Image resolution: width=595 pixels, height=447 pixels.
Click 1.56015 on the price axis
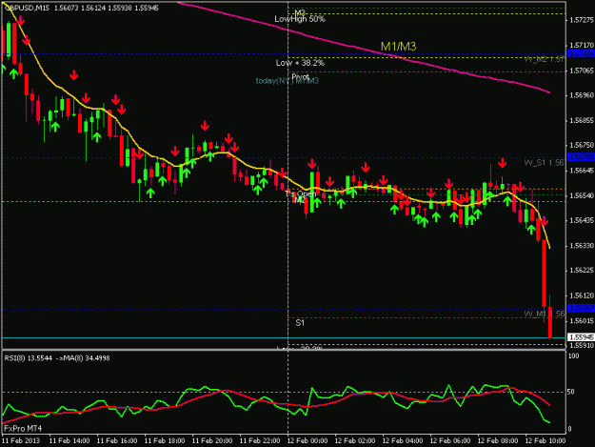[582, 321]
